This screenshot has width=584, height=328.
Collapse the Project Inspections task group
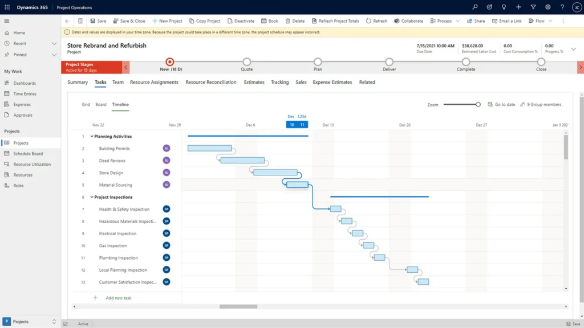92,198
